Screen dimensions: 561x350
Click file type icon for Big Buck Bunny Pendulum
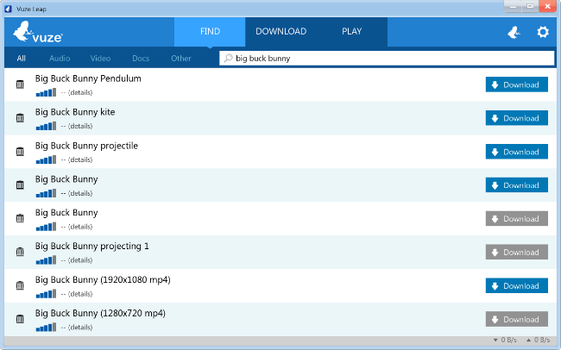coord(20,84)
